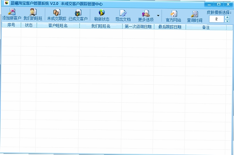Click 导出文档 export document icon
Viewport: 234px width, 155px height.
click(x=123, y=13)
